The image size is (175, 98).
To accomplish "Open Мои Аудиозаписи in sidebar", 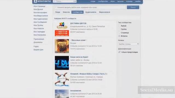I will [40, 19].
